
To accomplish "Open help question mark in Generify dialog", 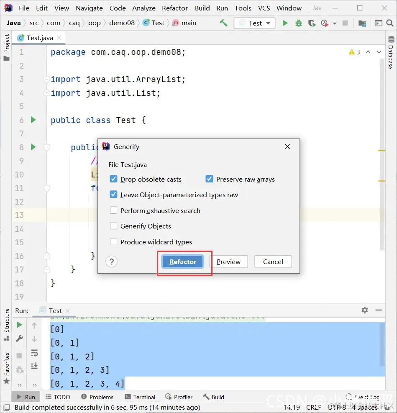I will [x=112, y=262].
